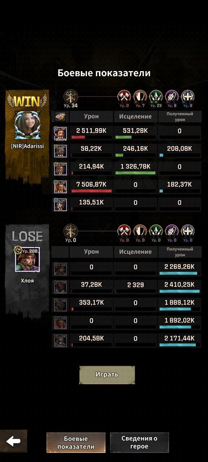Open winner's shield skill icon, level 7

click(x=140, y=97)
